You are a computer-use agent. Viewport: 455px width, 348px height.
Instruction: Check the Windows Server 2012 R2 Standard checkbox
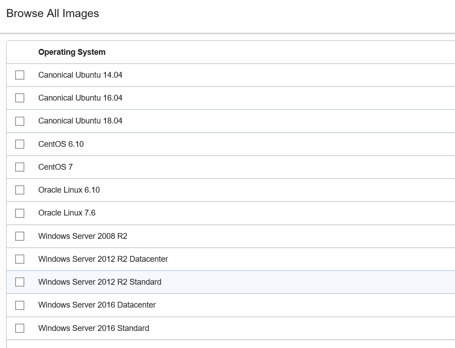[x=20, y=282]
